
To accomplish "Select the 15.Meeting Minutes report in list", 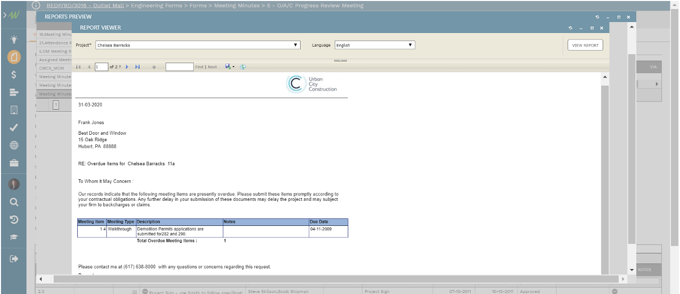I will tap(54, 35).
